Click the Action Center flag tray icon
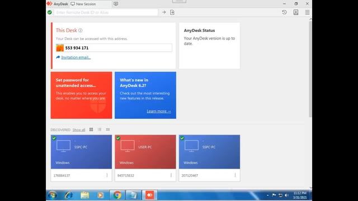 (274, 195)
